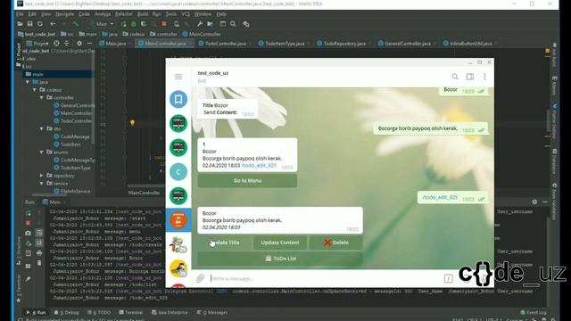Open the Refactor menu
This screenshot has height=321, width=571.
point(124,14)
